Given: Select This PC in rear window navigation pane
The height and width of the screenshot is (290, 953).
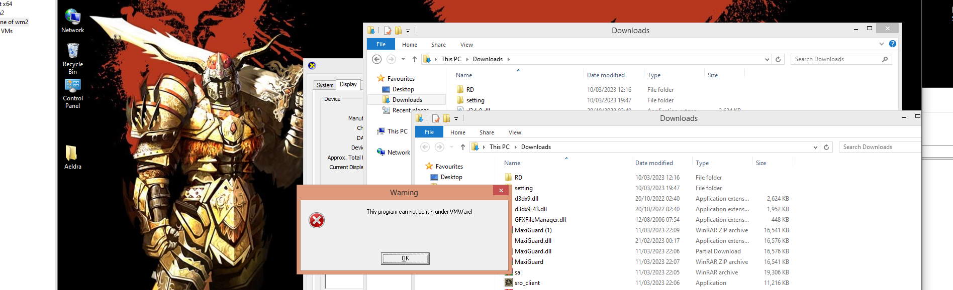Looking at the screenshot, I should point(393,131).
